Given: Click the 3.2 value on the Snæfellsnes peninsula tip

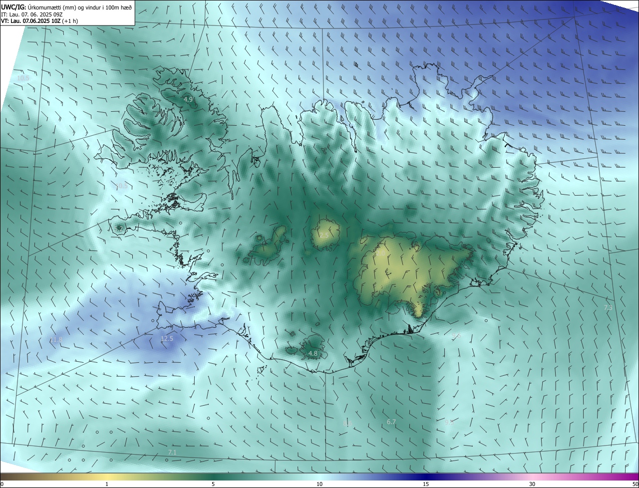Looking at the screenshot, I should 119,229.
